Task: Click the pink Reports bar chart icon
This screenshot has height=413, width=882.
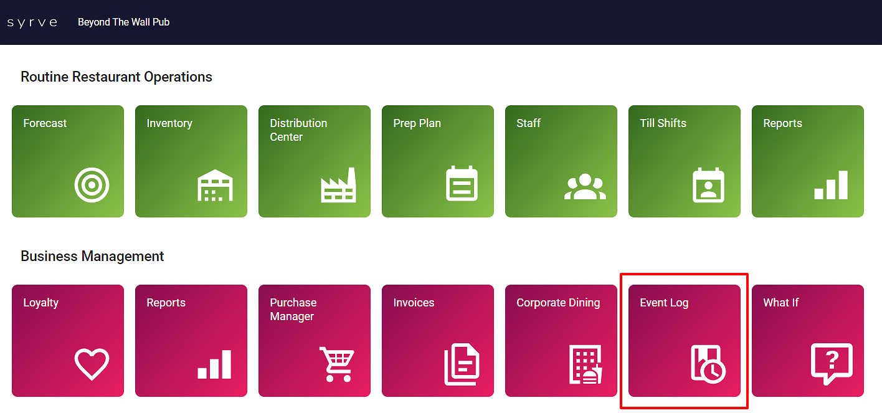Action: 214,364
